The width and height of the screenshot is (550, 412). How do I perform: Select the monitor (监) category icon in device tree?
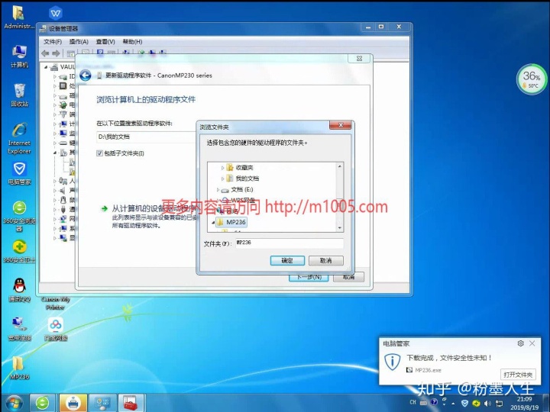[x=63, y=133]
